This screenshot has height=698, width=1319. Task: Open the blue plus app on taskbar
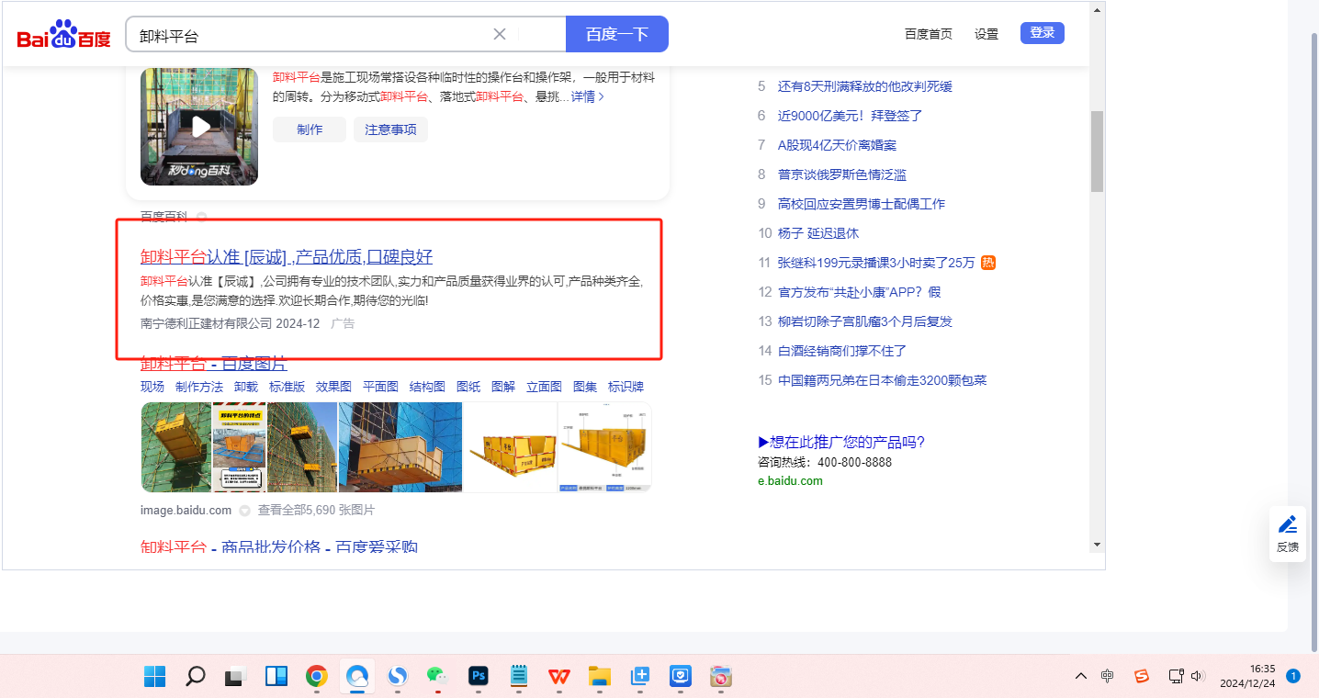coord(640,677)
